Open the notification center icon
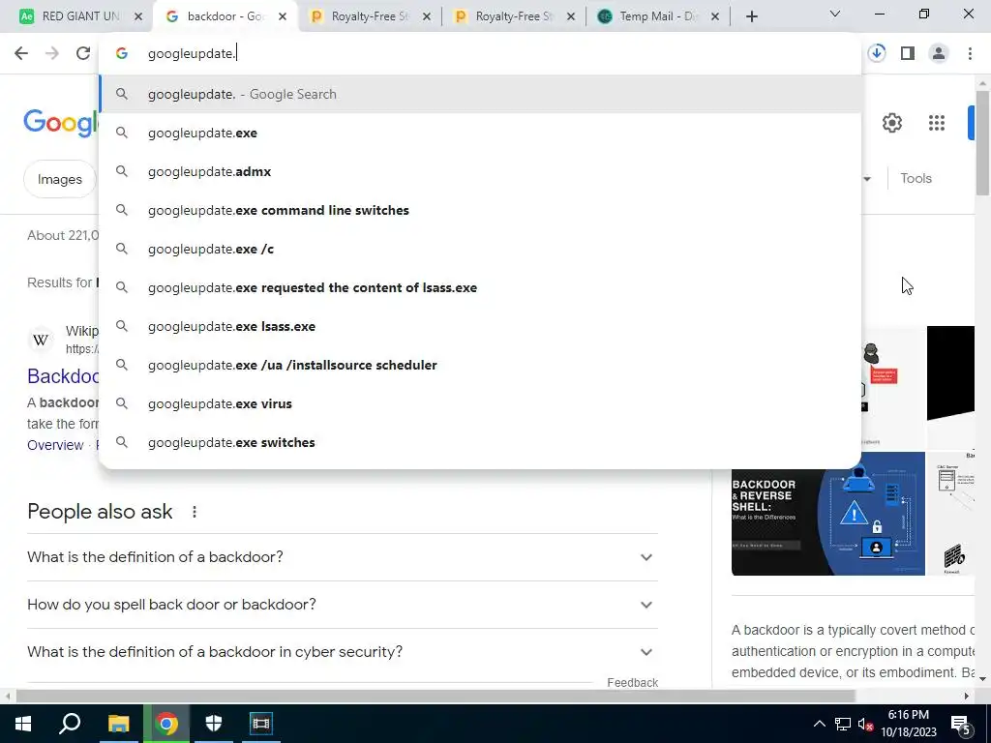 961,724
